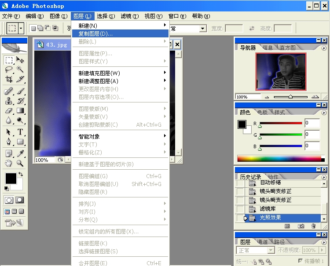Image resolution: width=330 pixels, height=266 pixels.
Task: Create new snapshot camera icon in History
Action: [x=301, y=226]
